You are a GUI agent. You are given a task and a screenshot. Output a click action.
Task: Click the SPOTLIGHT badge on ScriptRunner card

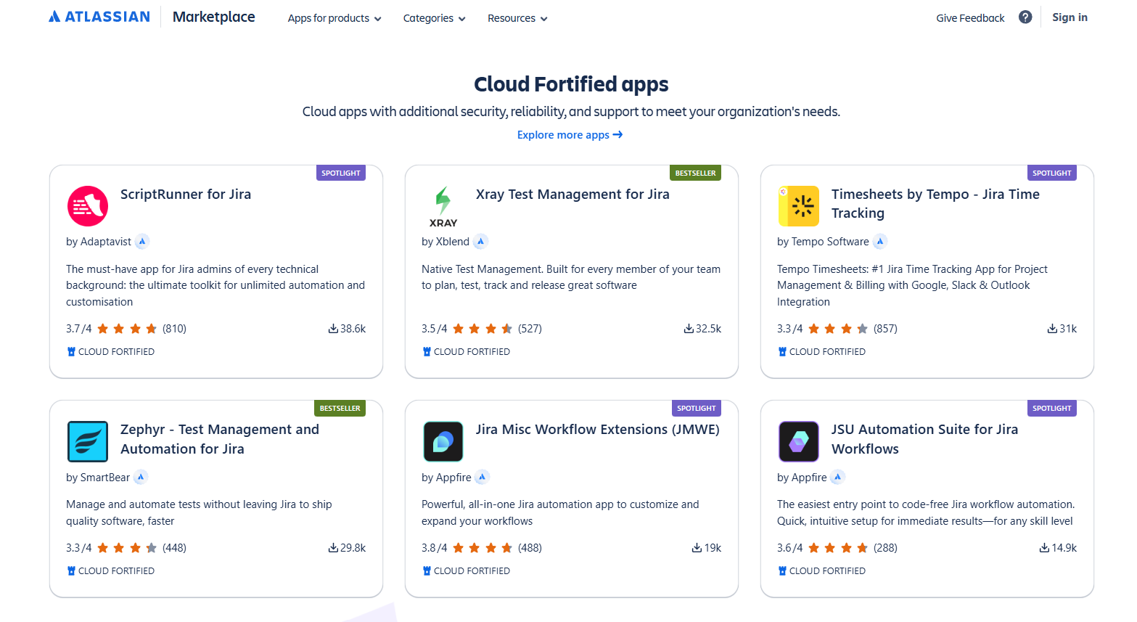[x=341, y=173]
